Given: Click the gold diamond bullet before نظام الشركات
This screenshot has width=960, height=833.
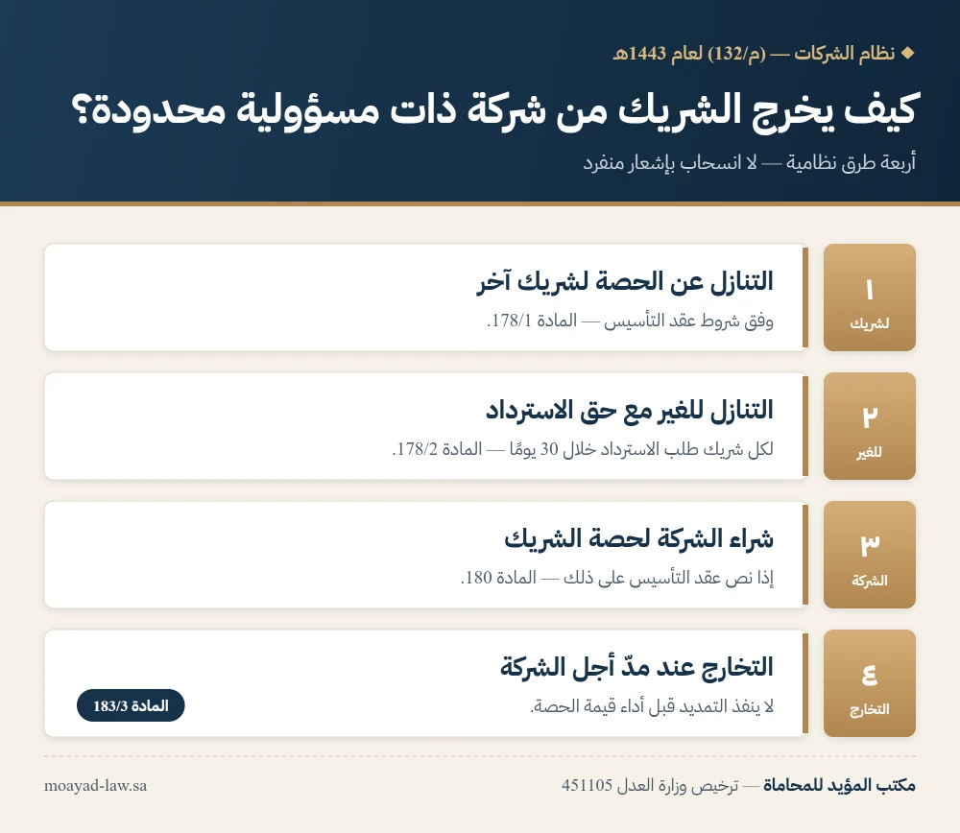Looking at the screenshot, I should coord(908,53).
